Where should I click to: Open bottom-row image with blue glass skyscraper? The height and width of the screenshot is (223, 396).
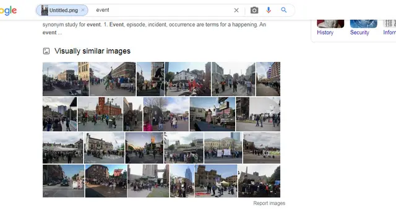pos(182,181)
